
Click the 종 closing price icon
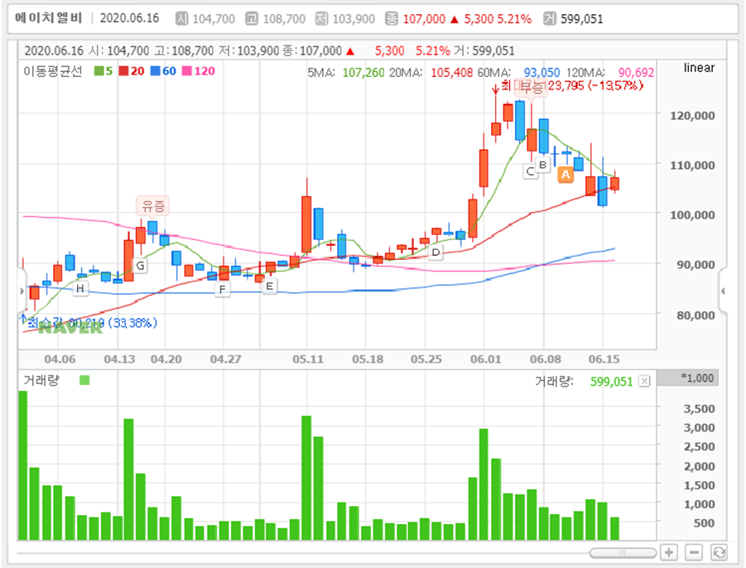[392, 18]
